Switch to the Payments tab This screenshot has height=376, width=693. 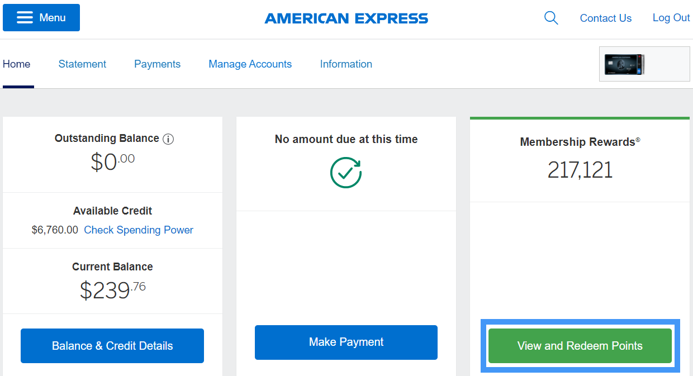coord(157,64)
